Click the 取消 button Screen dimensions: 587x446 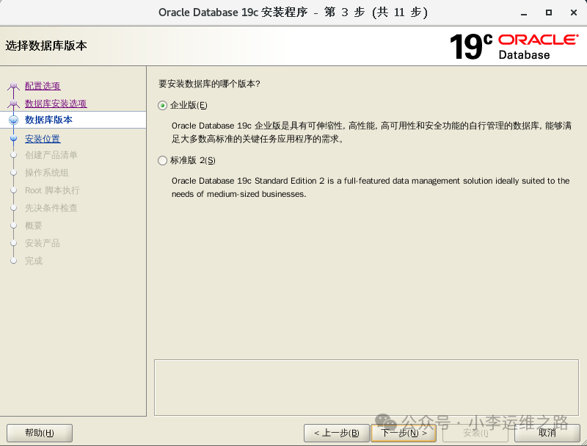tap(547, 433)
